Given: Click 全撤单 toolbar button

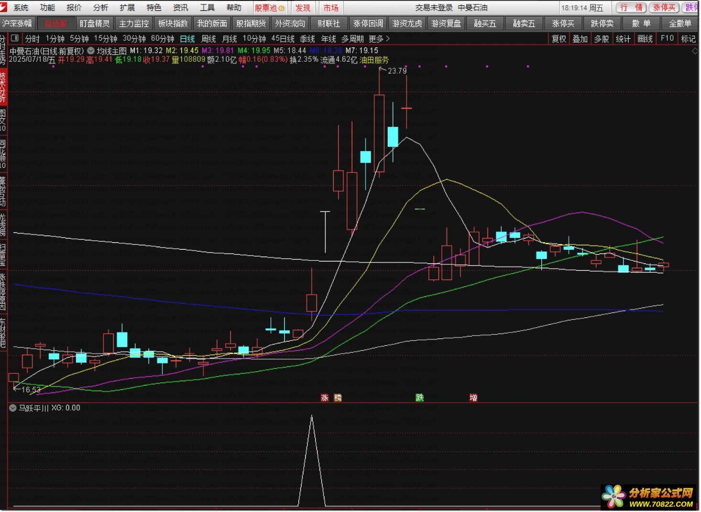Looking at the screenshot, I should click(x=680, y=23).
